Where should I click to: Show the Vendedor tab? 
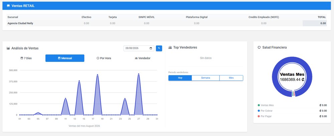(x=143, y=58)
